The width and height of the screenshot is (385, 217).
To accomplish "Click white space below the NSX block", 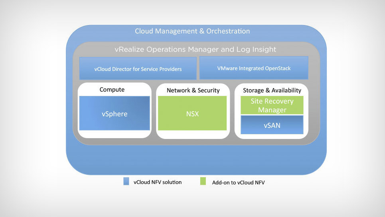I will click(192, 135).
